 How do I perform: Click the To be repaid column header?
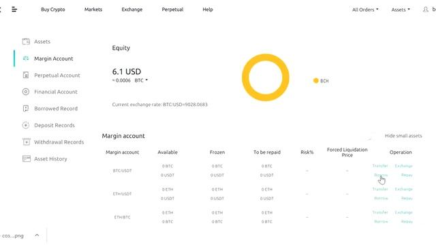pyautogui.click(x=267, y=152)
